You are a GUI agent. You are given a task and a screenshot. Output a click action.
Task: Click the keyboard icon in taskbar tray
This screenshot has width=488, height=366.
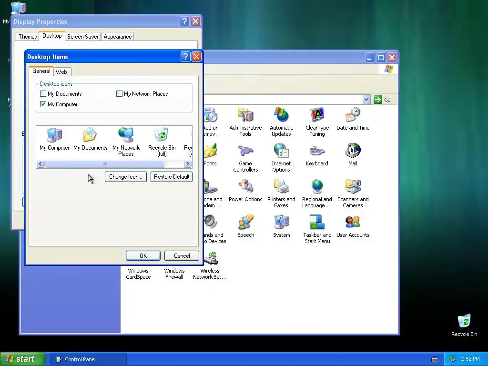pyautogui.click(x=435, y=359)
